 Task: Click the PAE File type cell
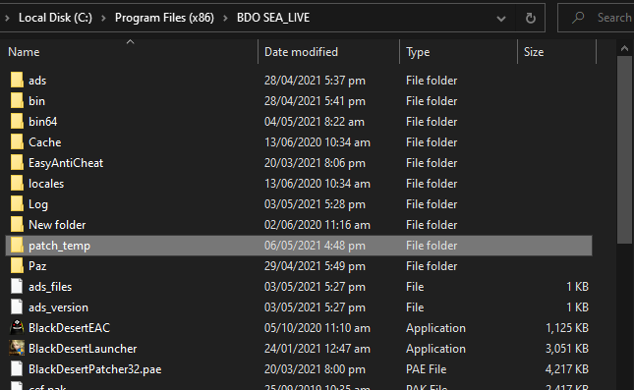pyautogui.click(x=427, y=369)
